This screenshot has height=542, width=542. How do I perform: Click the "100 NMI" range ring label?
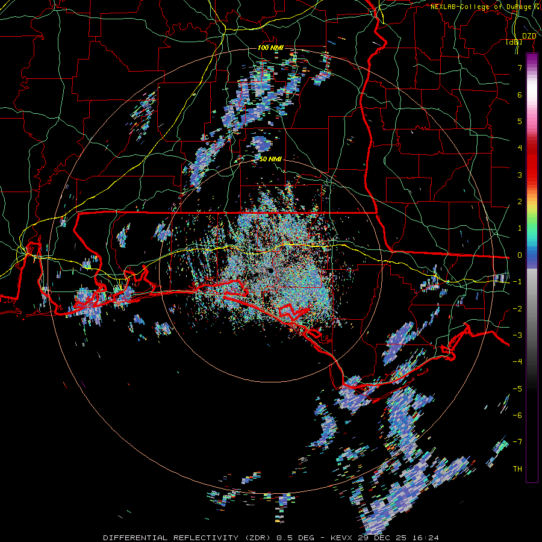[x=270, y=48]
